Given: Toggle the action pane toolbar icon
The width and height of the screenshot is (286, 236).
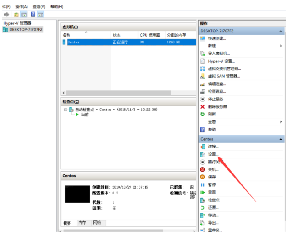Looking at the screenshot, I should point(40,14).
